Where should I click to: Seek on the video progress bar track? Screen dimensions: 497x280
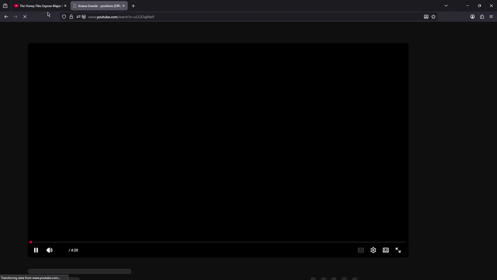[x=218, y=242]
